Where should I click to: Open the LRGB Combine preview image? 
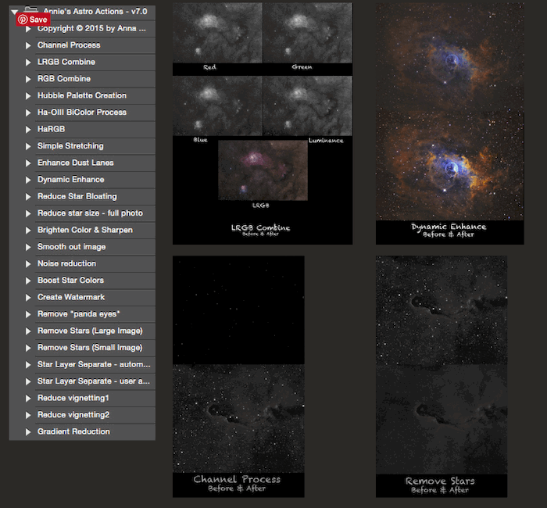pos(262,121)
